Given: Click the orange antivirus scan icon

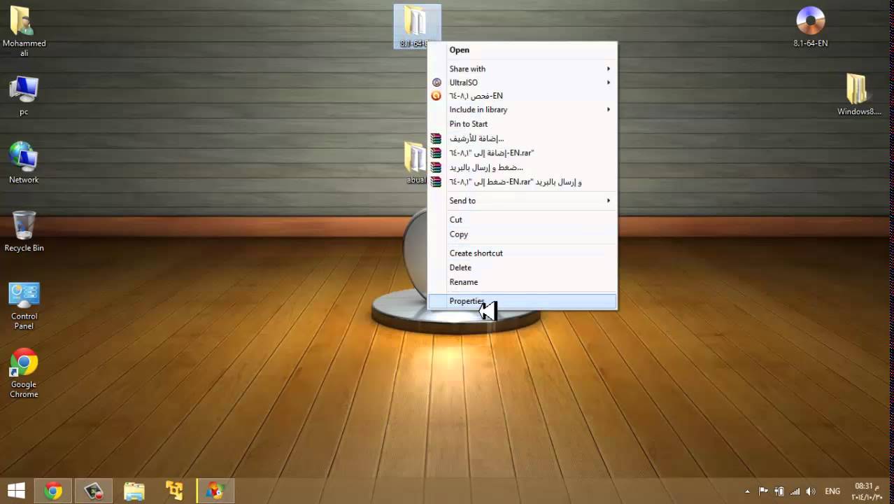Looking at the screenshot, I should pos(437,96).
